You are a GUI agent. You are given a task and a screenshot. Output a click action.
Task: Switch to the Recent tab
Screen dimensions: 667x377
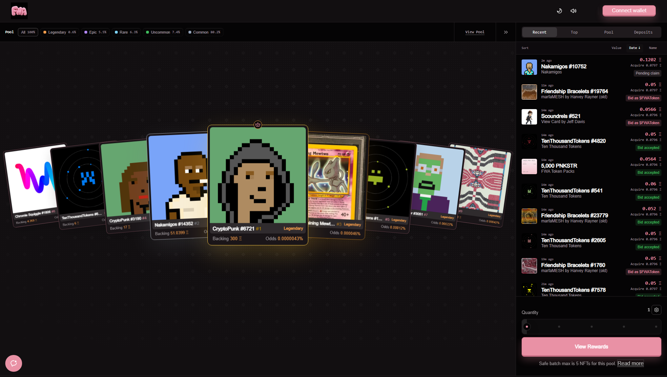pyautogui.click(x=539, y=32)
